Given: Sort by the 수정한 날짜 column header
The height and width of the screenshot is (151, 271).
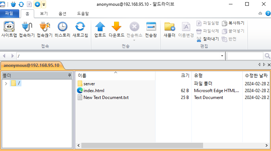Looking at the screenshot, I should 256,75.
